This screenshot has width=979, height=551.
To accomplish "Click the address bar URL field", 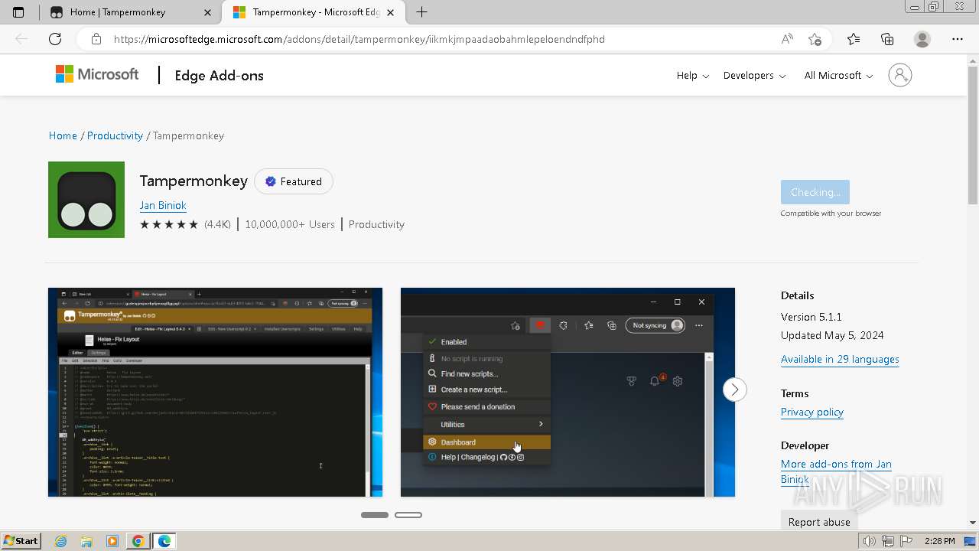I will coord(444,39).
